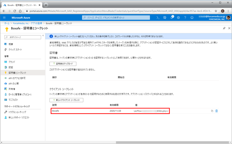Click Microsoft Azure logo text
The width and height of the screenshot is (232, 144).
click(21, 18)
